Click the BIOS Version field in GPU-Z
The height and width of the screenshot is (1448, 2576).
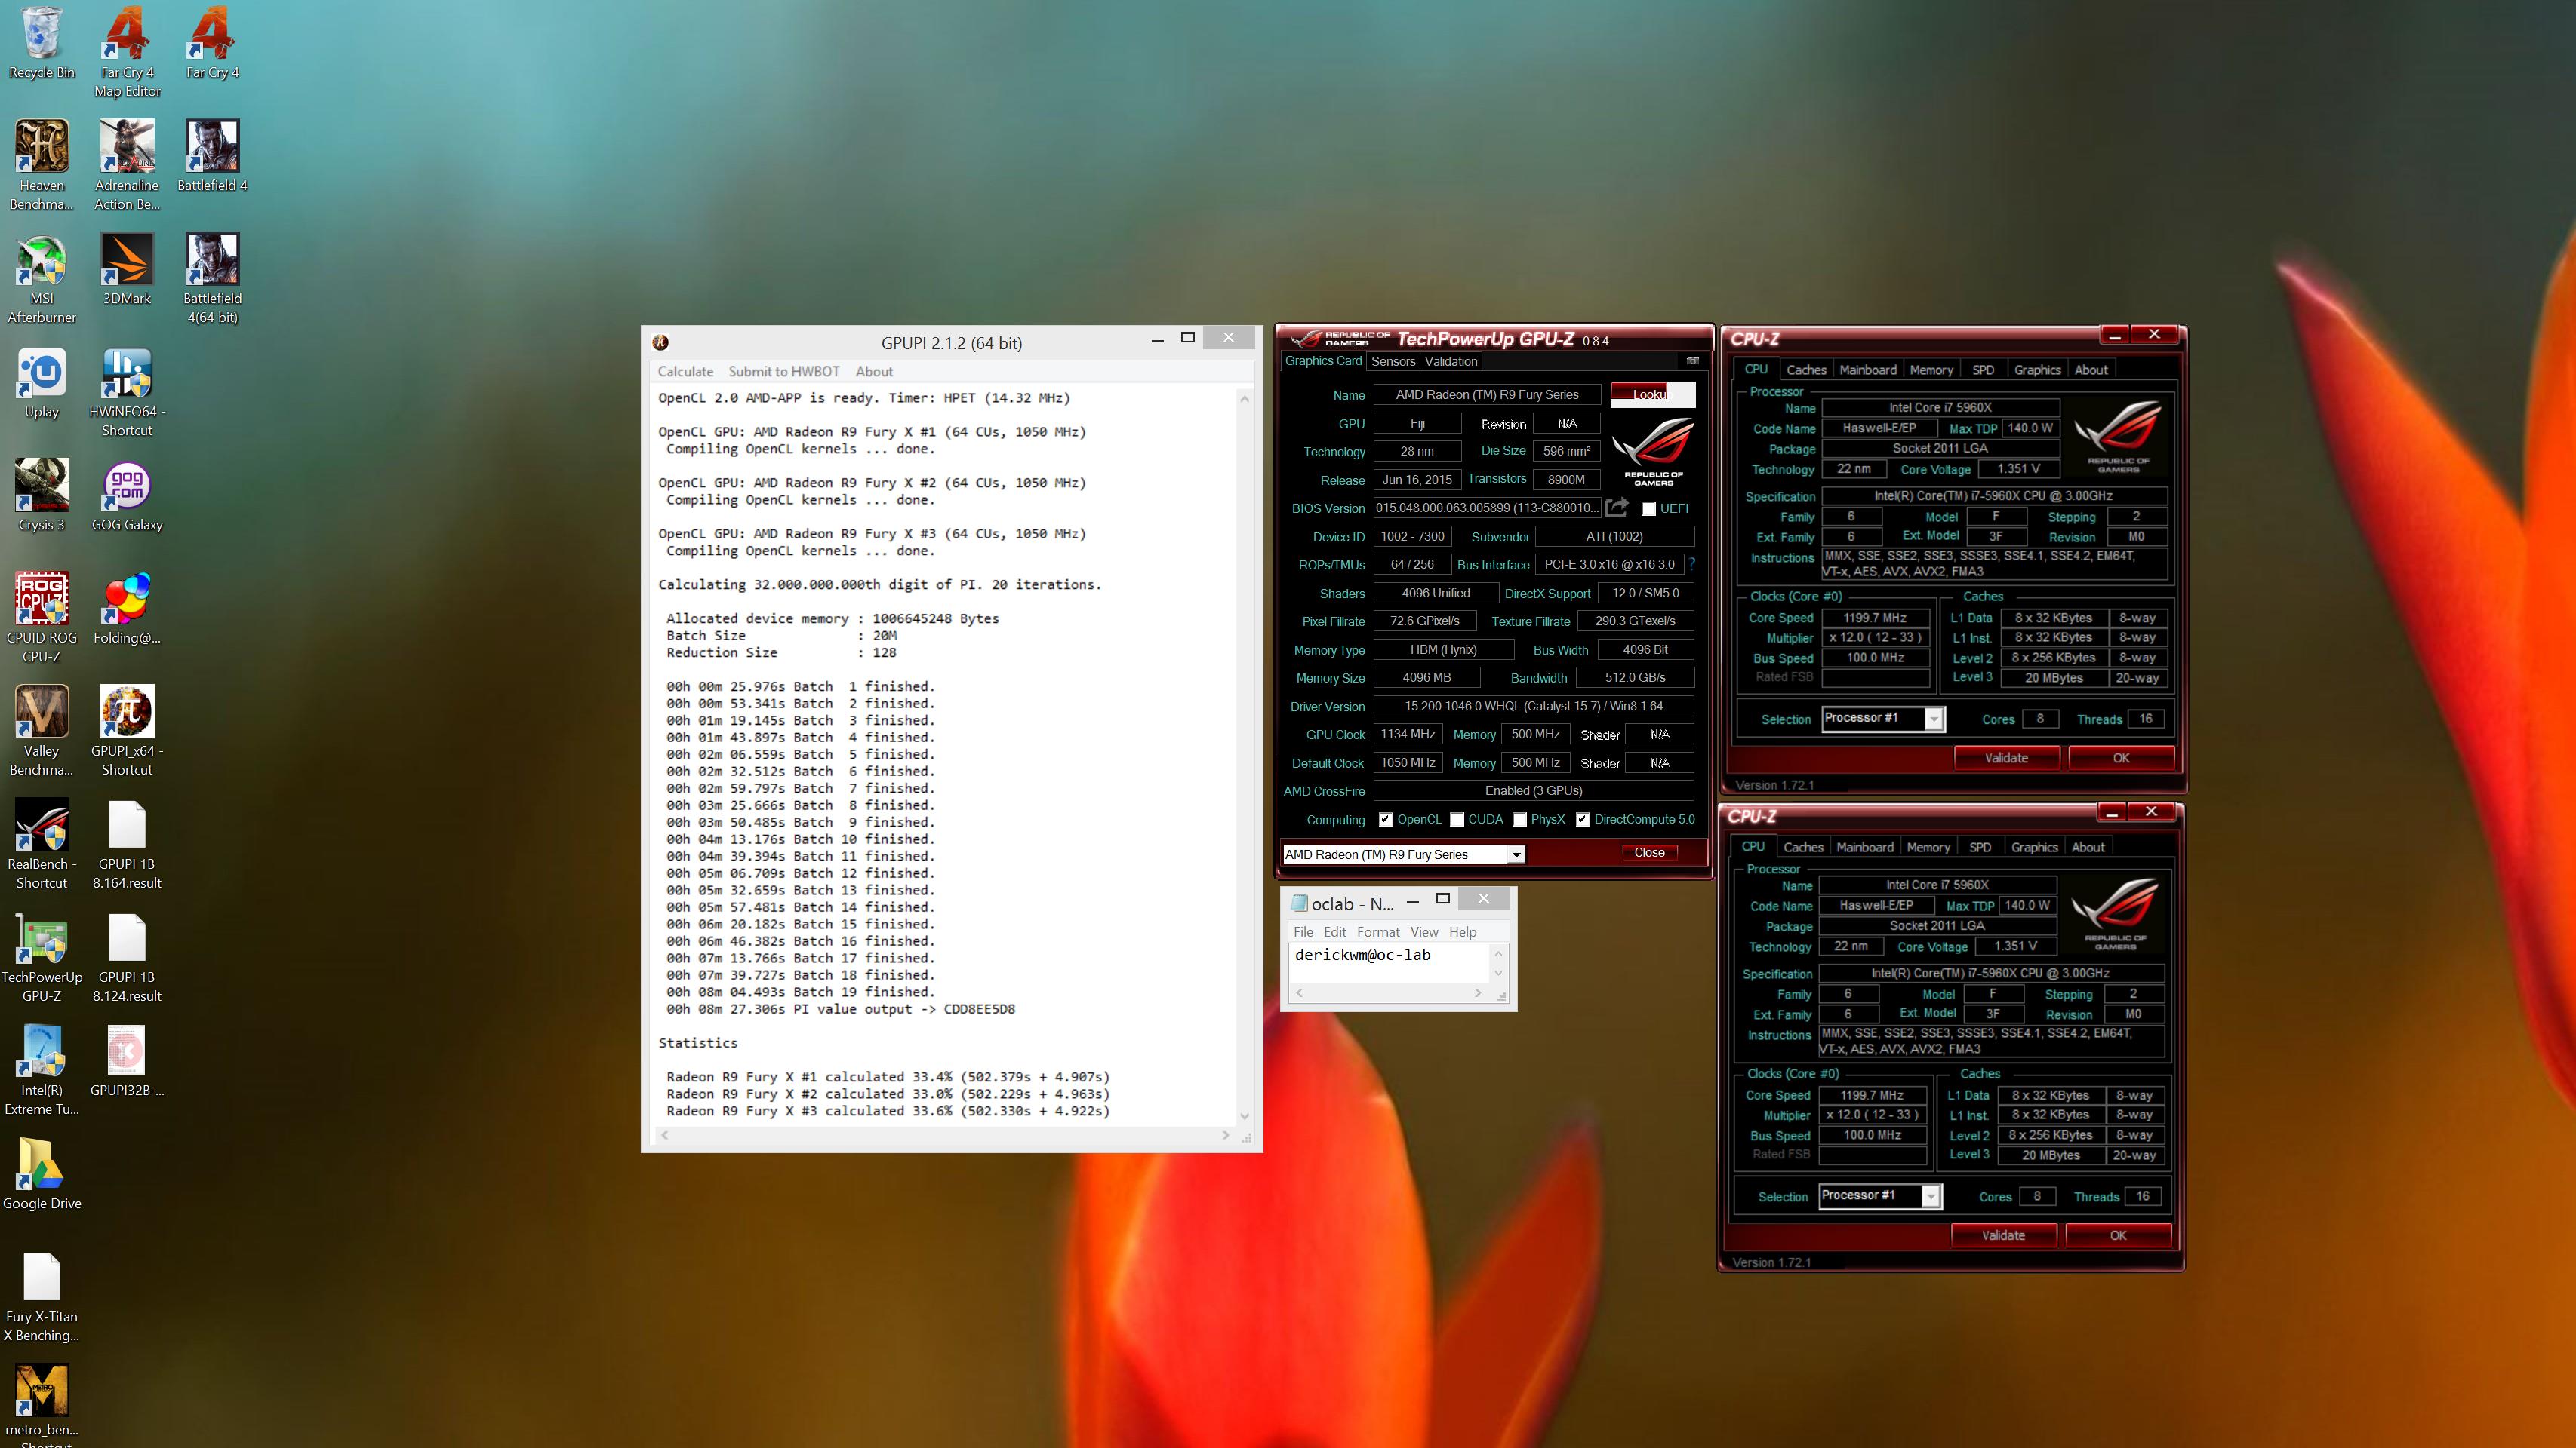click(x=1487, y=508)
